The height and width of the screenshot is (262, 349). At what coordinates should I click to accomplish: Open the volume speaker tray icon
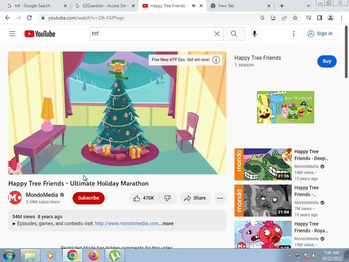315,256
